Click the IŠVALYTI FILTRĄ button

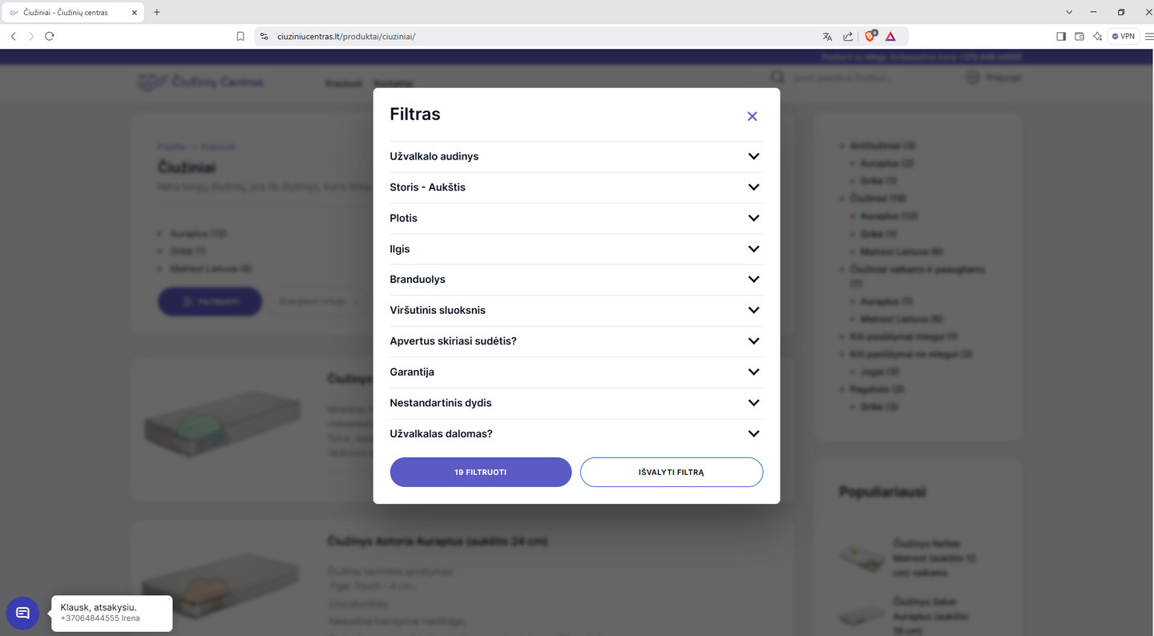point(672,473)
